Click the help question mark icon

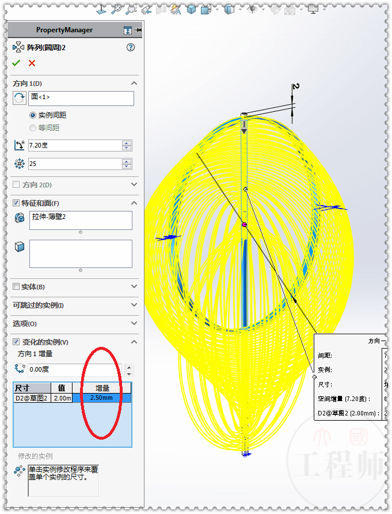(130, 47)
